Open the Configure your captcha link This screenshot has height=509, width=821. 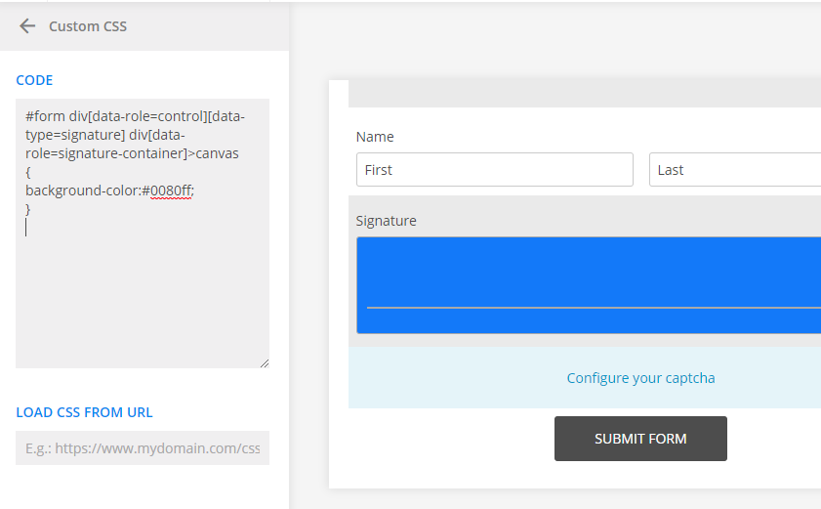click(640, 378)
